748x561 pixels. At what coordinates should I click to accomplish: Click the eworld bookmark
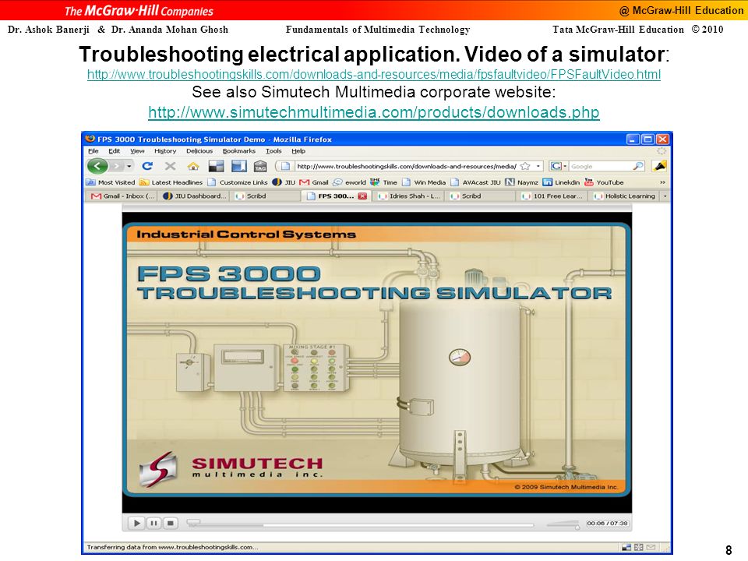click(350, 182)
